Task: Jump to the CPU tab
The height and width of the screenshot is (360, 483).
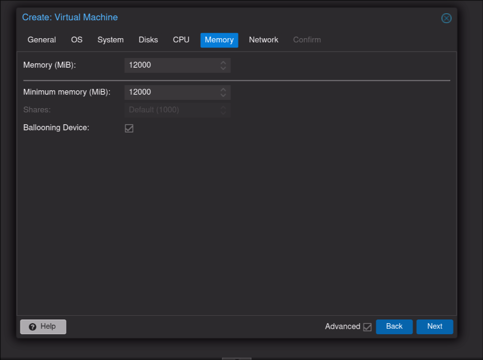Action: [181, 40]
